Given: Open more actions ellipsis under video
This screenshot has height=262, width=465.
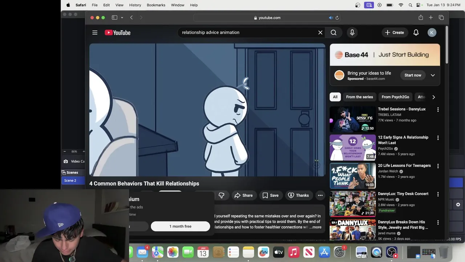Looking at the screenshot, I should (320, 195).
